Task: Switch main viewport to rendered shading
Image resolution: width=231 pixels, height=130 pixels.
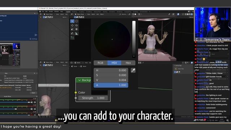Action: point(192,14)
